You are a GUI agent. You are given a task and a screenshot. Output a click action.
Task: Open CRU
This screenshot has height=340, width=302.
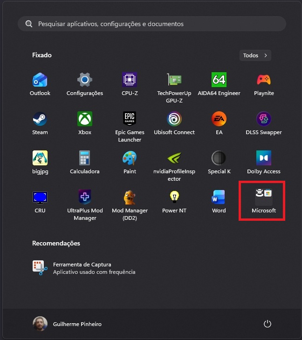point(40,202)
